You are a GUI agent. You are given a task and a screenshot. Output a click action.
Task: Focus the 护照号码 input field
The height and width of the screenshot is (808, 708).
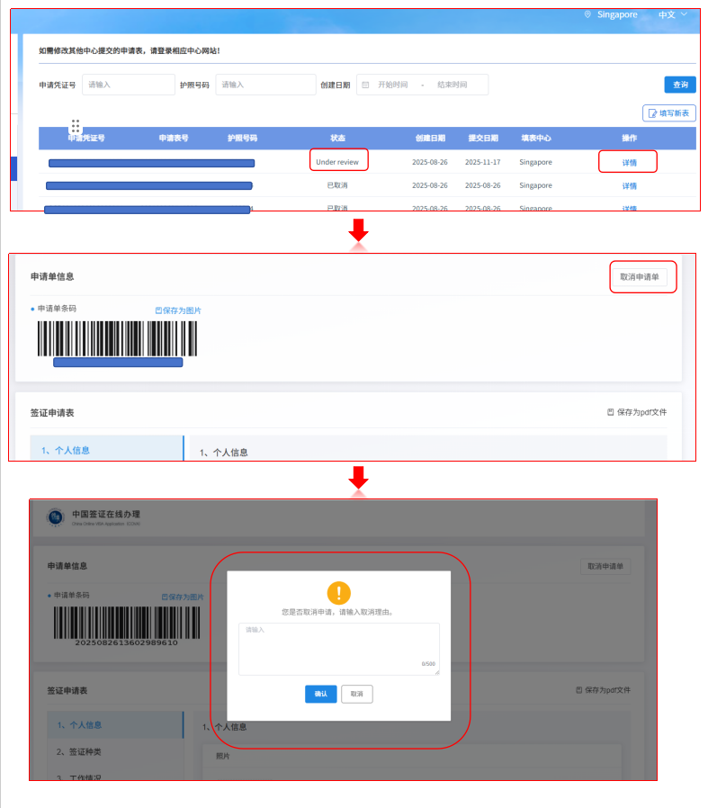[x=261, y=85]
